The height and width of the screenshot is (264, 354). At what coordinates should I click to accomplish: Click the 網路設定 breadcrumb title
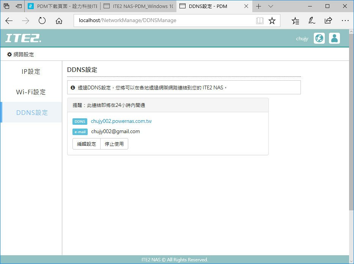[x=24, y=54]
